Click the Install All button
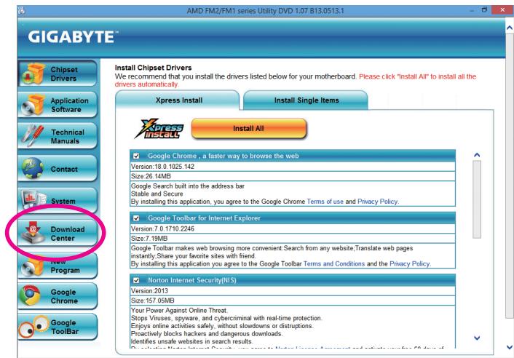 249,128
